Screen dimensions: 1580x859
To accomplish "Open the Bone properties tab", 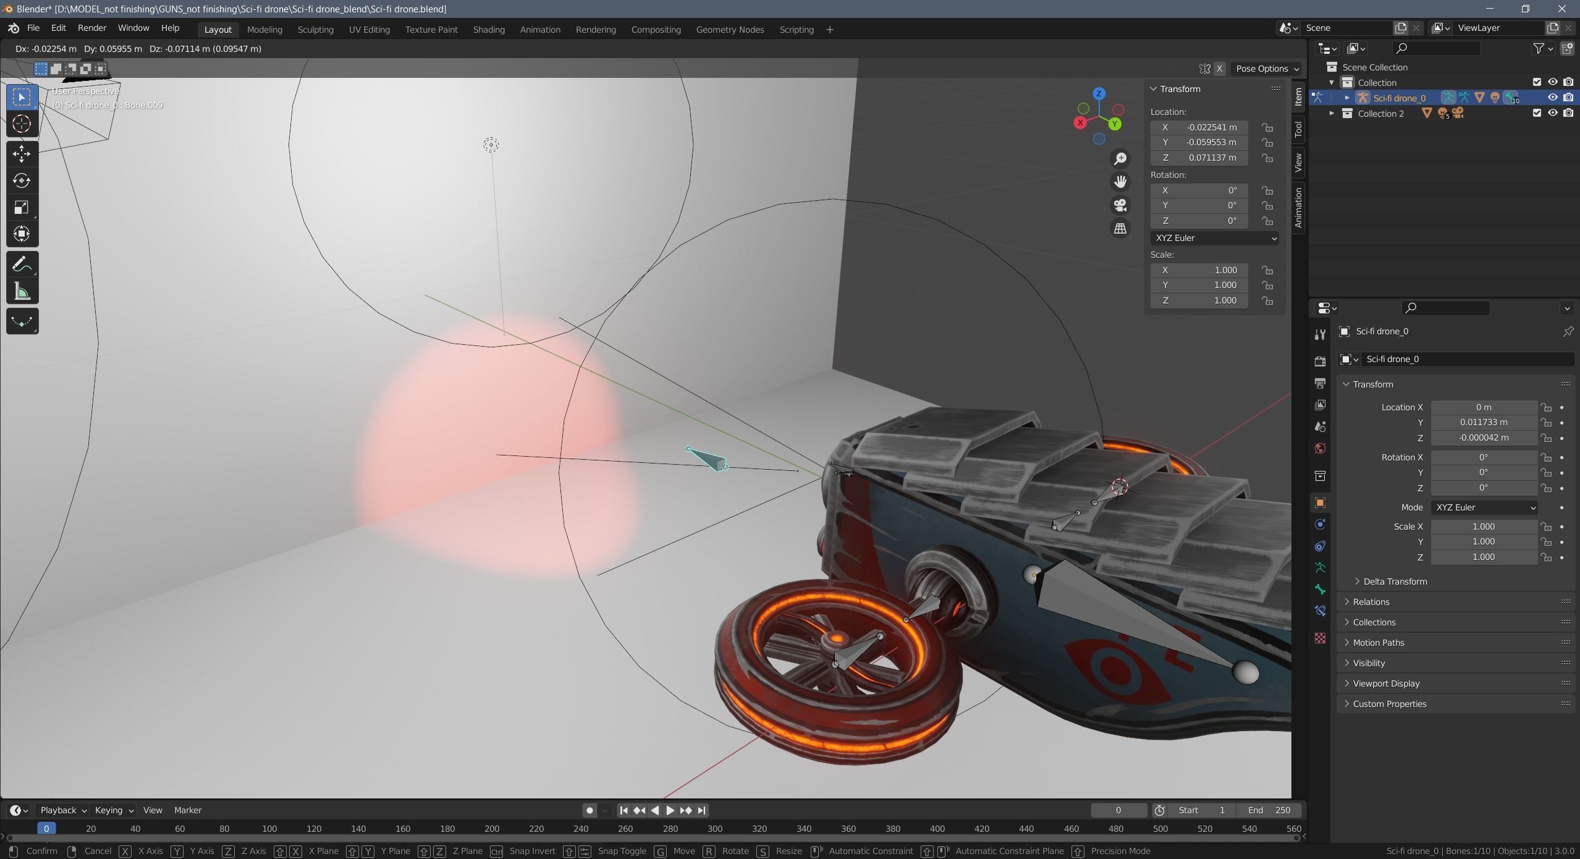I will 1320,589.
